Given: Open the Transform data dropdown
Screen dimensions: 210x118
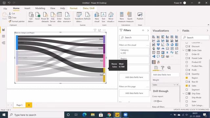Looking at the screenshot, I should point(79,17).
